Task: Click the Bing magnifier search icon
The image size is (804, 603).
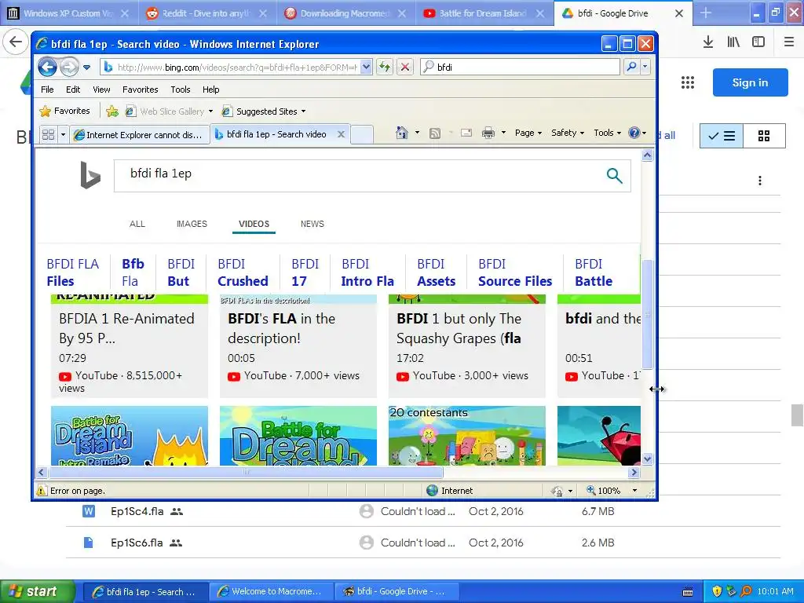Action: point(614,176)
